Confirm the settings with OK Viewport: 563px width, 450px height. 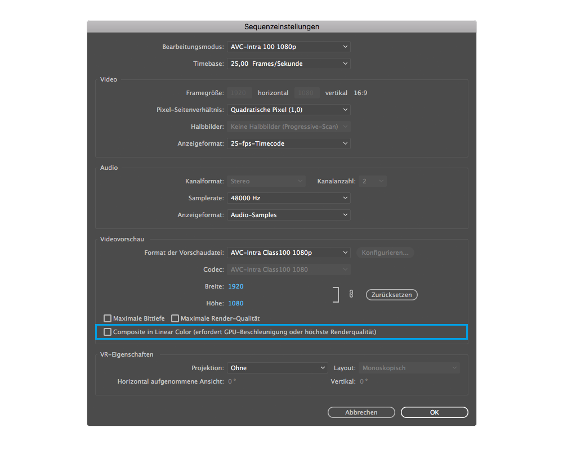434,412
